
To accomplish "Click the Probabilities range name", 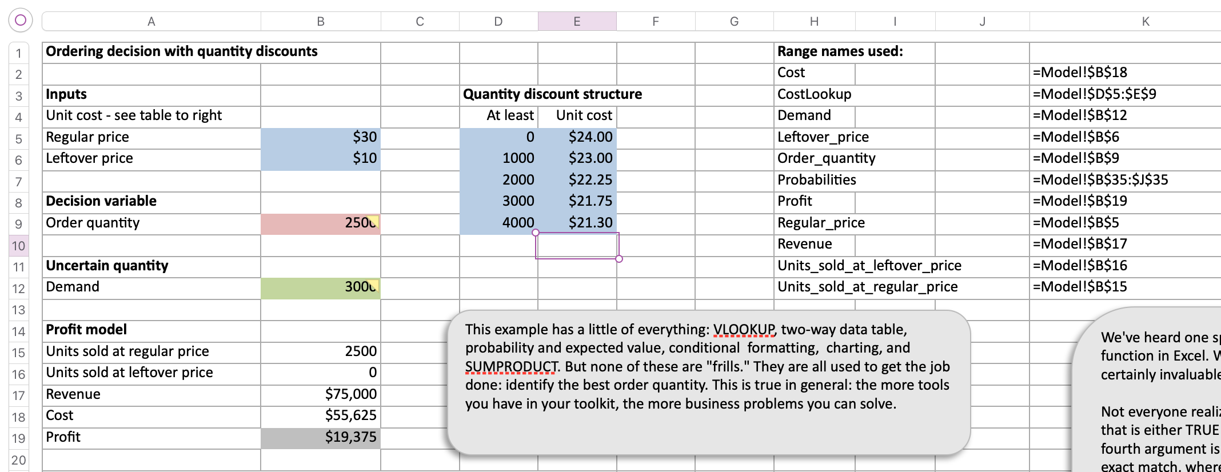I will tap(816, 180).
